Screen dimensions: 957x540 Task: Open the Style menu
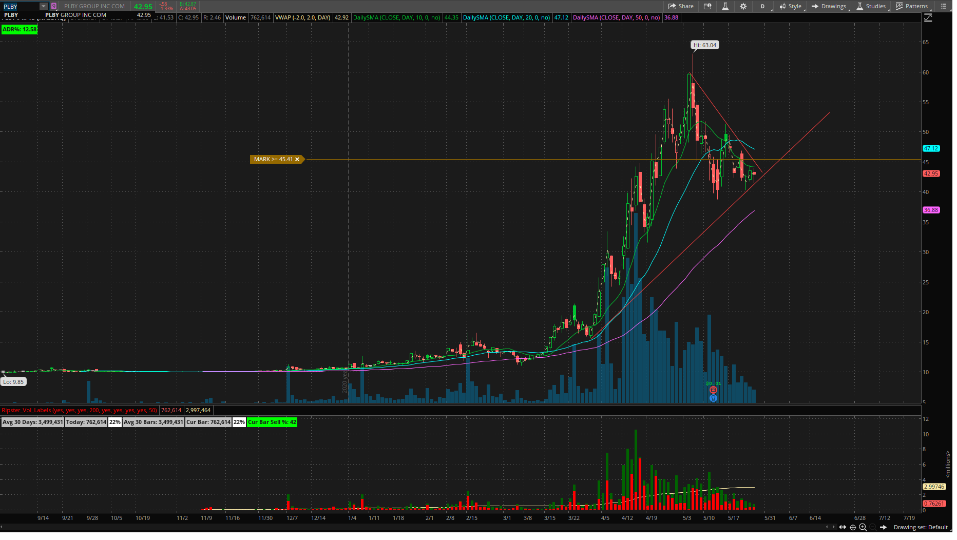(x=790, y=6)
